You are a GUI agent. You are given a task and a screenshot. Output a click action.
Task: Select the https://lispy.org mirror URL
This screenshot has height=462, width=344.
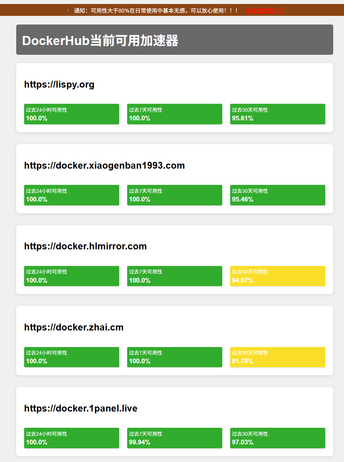59,84
